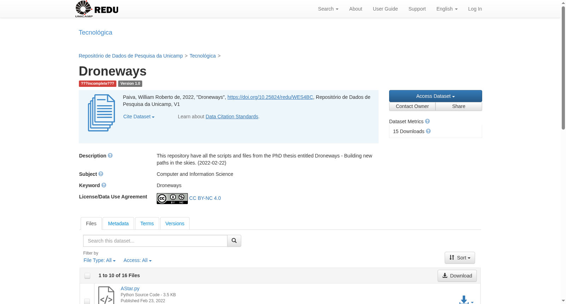Click the Log In link

click(475, 9)
